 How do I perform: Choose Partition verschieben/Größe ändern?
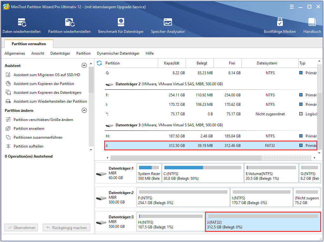[x=43, y=120]
